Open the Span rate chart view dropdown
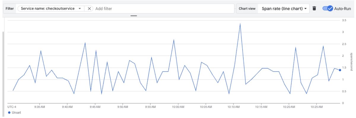This screenshot has width=356, height=118. [x=284, y=9]
